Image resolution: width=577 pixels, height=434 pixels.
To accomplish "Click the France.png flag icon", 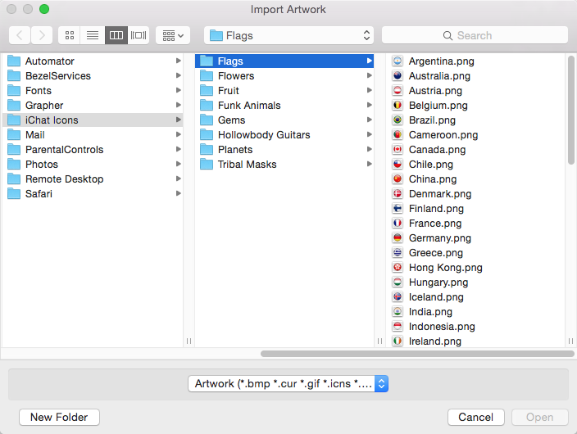I will 398,223.
